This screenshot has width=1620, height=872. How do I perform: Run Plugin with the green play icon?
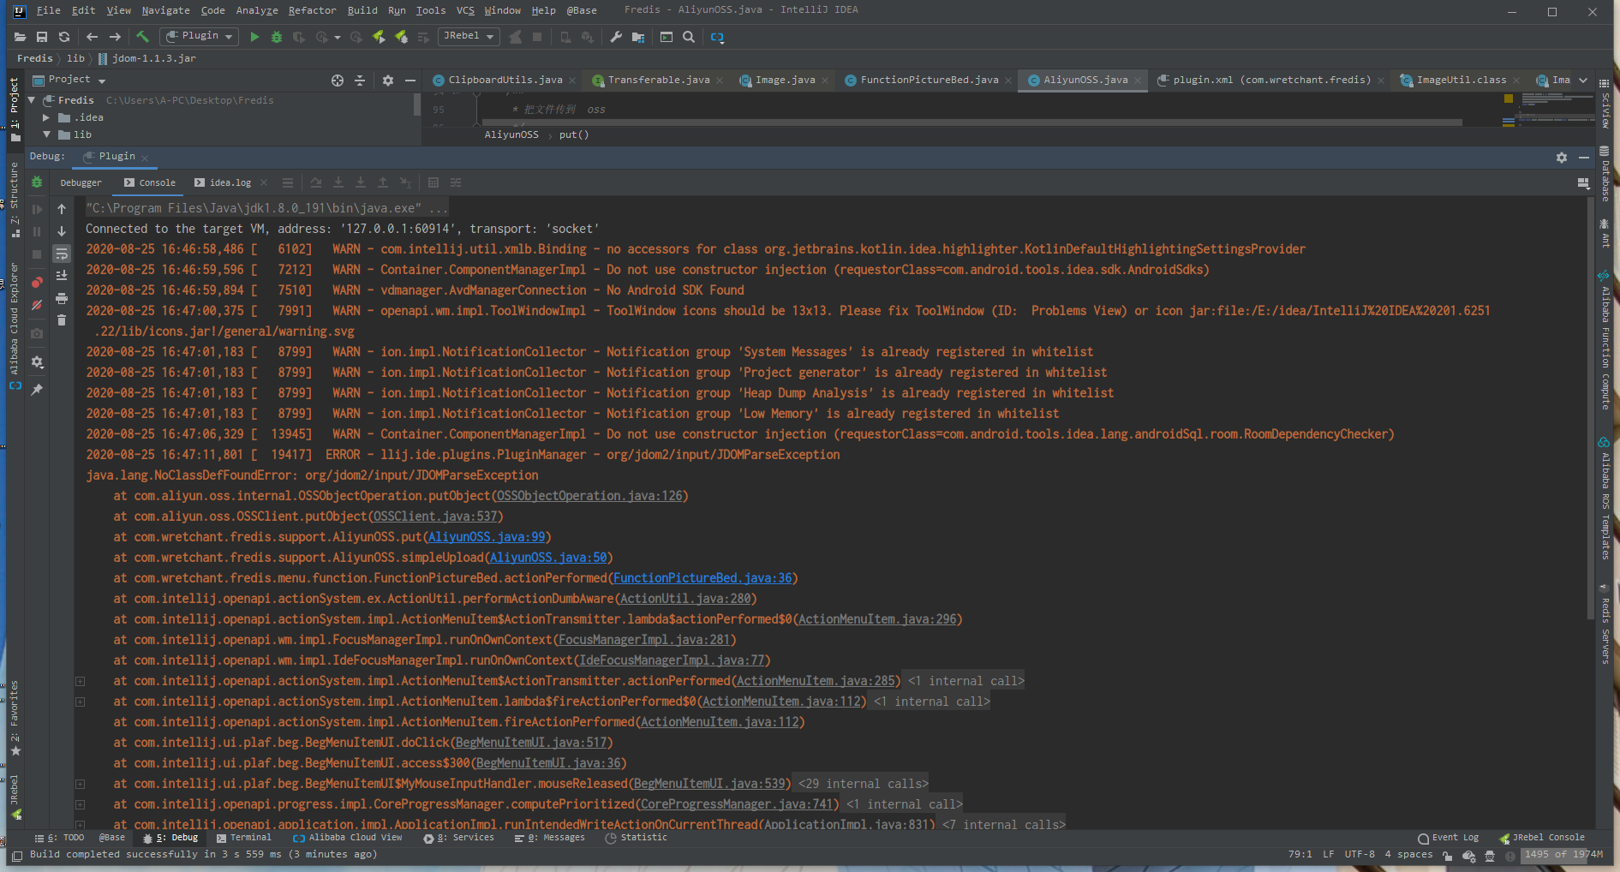click(x=254, y=37)
